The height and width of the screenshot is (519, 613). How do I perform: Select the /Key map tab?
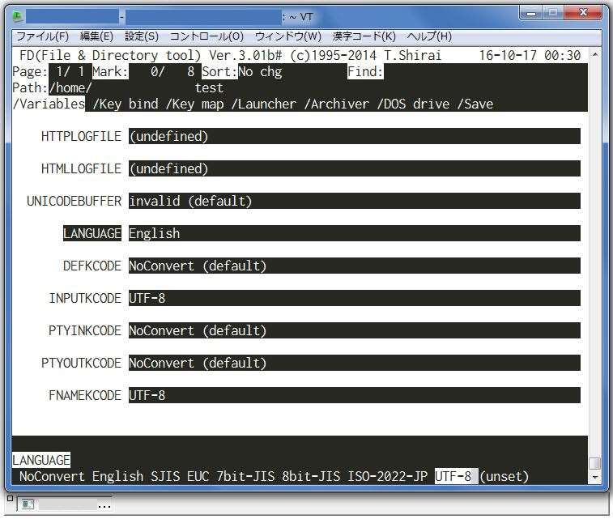coord(194,104)
